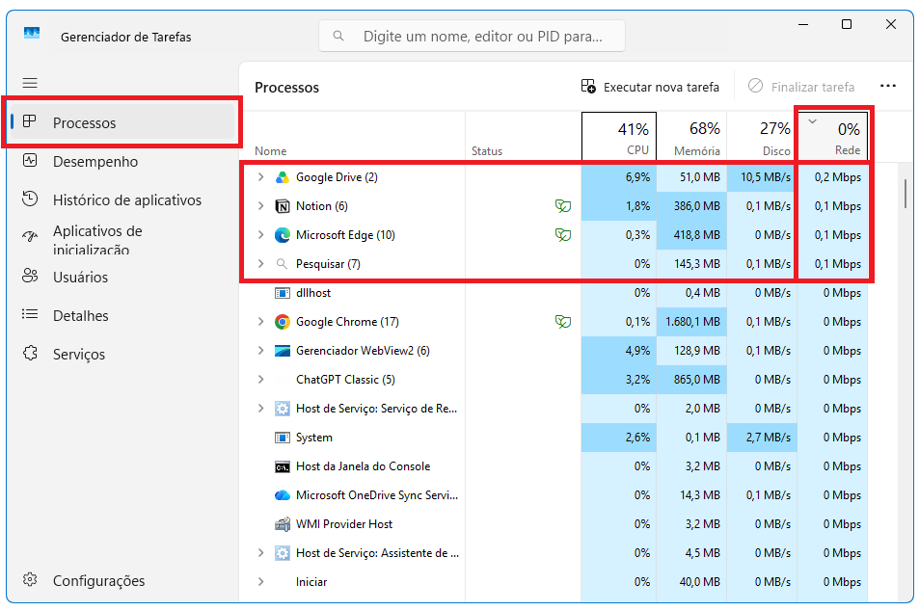Screen dimensions: 919x611
Task: Sort by the Disco column header
Action: (762, 136)
